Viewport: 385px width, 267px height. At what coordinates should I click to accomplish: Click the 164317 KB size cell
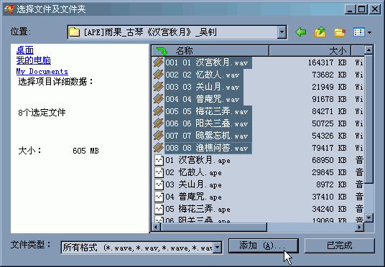327,62
